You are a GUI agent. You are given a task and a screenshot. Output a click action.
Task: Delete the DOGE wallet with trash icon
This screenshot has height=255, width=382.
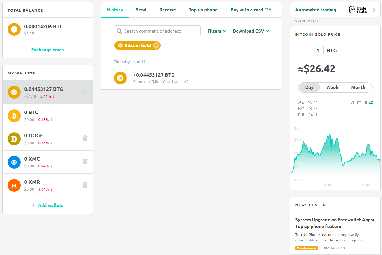(85, 138)
